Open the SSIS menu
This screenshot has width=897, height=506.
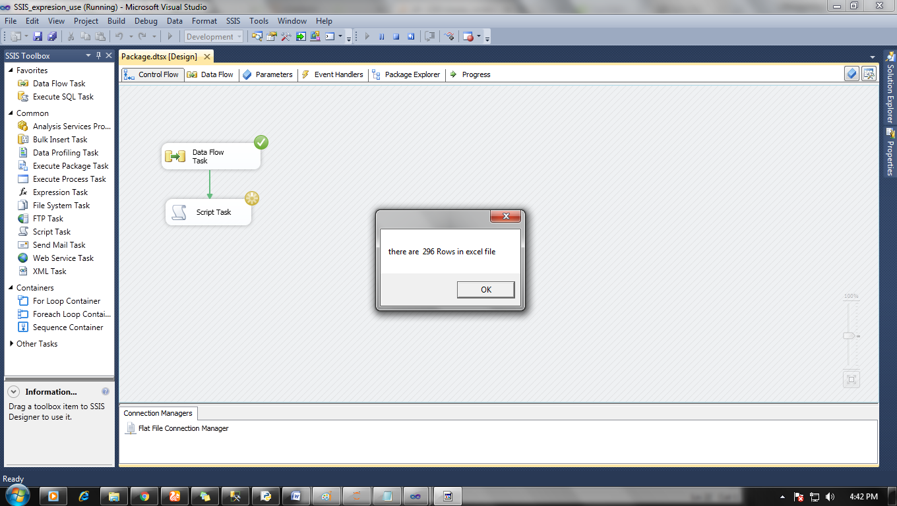(233, 21)
